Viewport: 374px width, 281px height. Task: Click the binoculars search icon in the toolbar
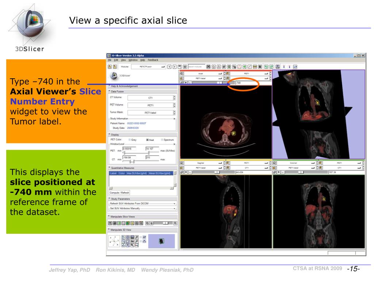(x=208, y=67)
